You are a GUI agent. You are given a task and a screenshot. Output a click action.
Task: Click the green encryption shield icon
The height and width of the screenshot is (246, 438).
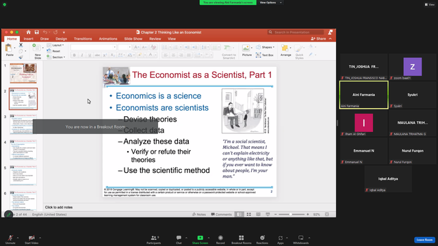(x=5, y=5)
